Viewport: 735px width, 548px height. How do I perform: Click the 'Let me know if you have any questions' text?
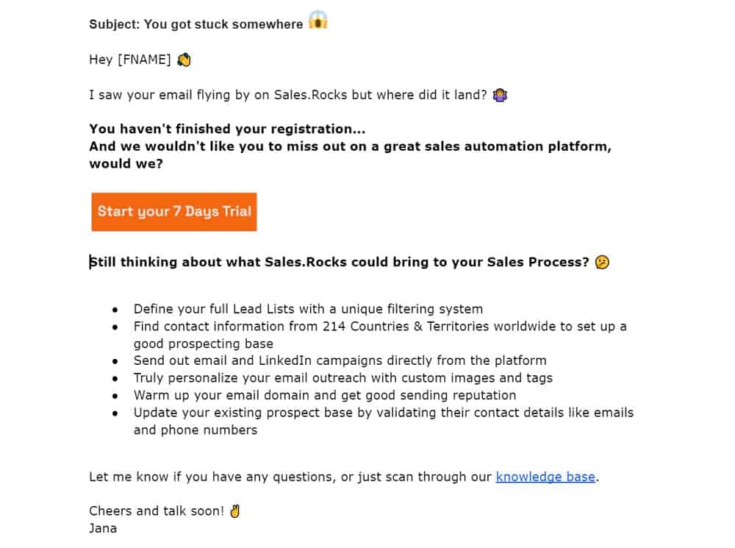(x=290, y=477)
